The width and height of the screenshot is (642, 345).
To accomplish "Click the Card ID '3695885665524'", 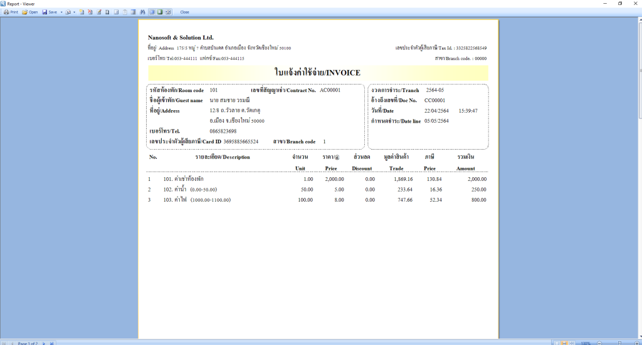I will 241,142.
